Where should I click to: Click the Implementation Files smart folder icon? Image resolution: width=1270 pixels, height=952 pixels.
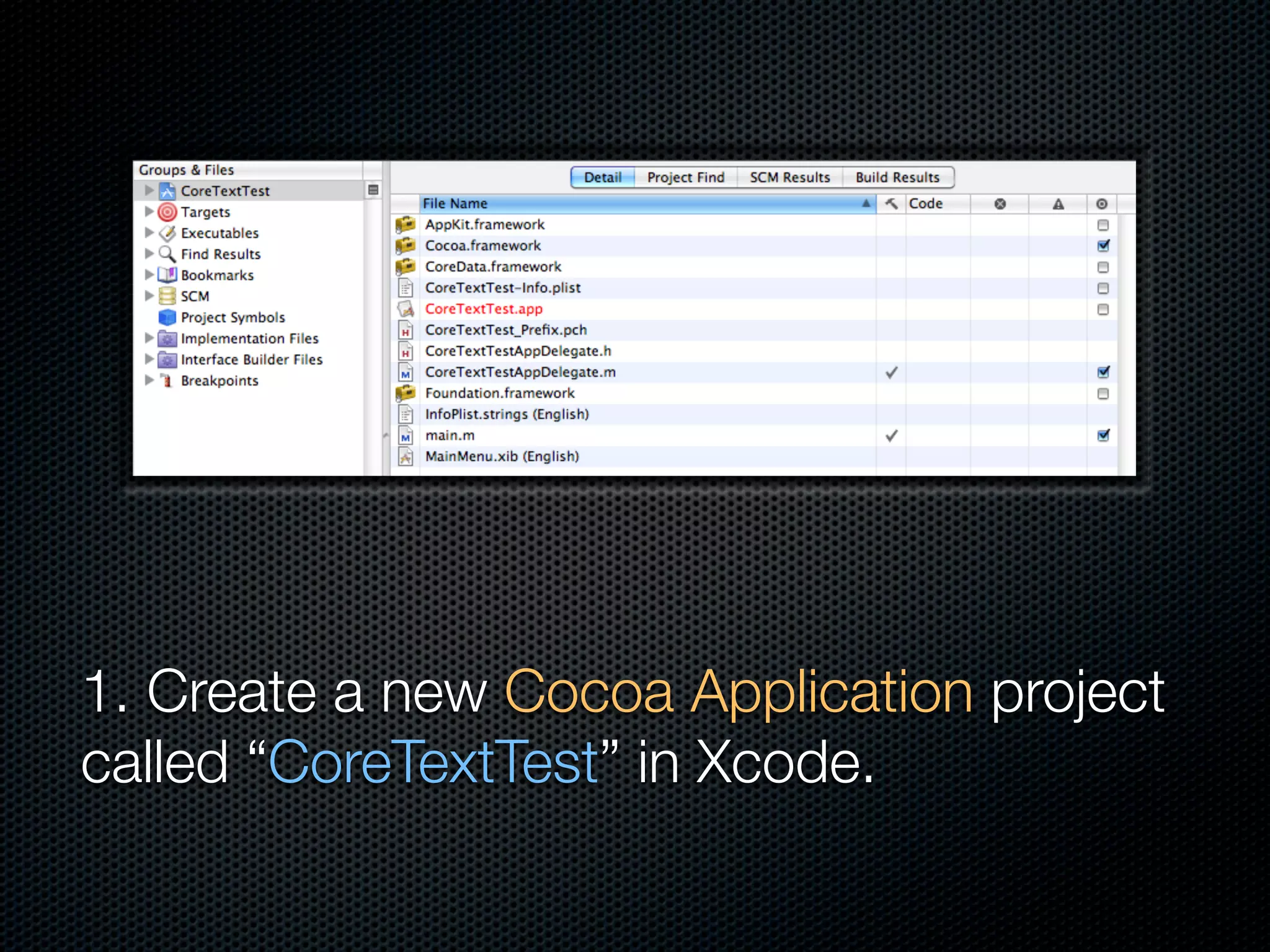(x=167, y=338)
